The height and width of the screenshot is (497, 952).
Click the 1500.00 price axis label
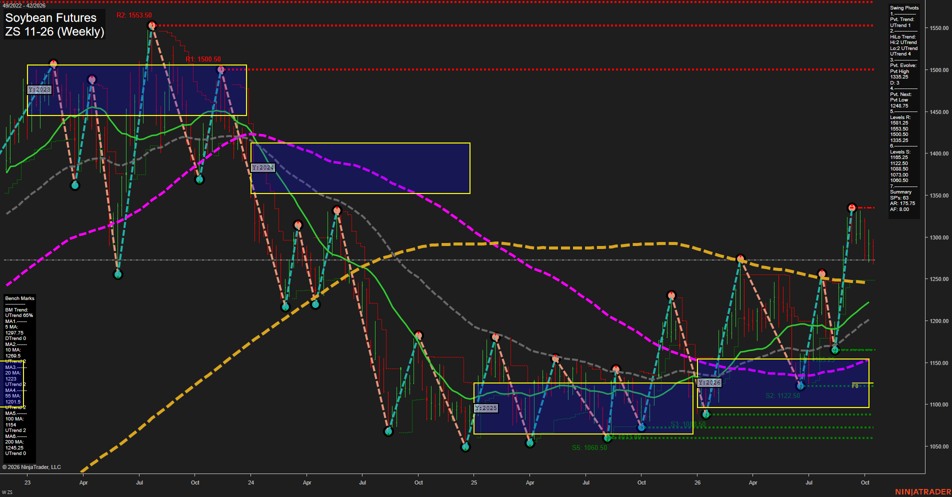(939, 70)
